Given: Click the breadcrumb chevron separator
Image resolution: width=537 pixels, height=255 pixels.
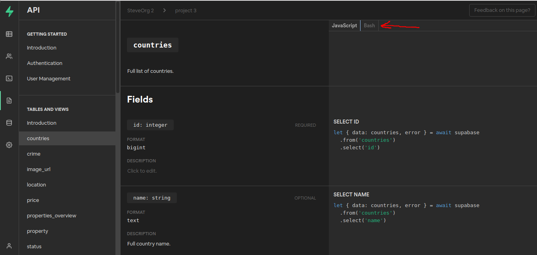Looking at the screenshot, I should pyautogui.click(x=165, y=10).
